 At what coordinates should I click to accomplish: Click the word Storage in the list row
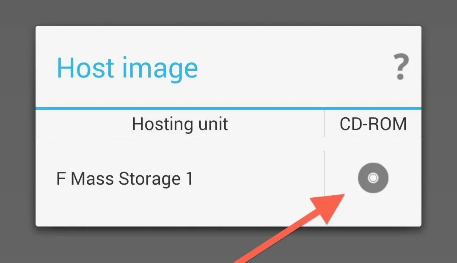click(149, 179)
